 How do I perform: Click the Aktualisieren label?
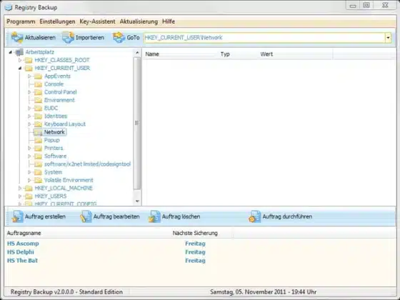click(x=40, y=37)
